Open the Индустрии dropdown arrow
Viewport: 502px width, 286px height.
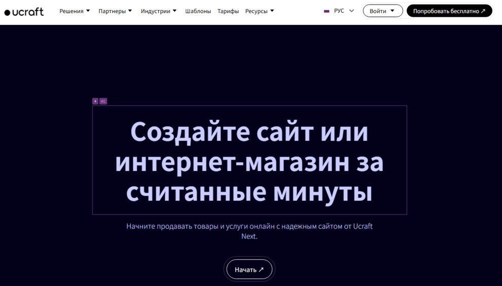[175, 11]
